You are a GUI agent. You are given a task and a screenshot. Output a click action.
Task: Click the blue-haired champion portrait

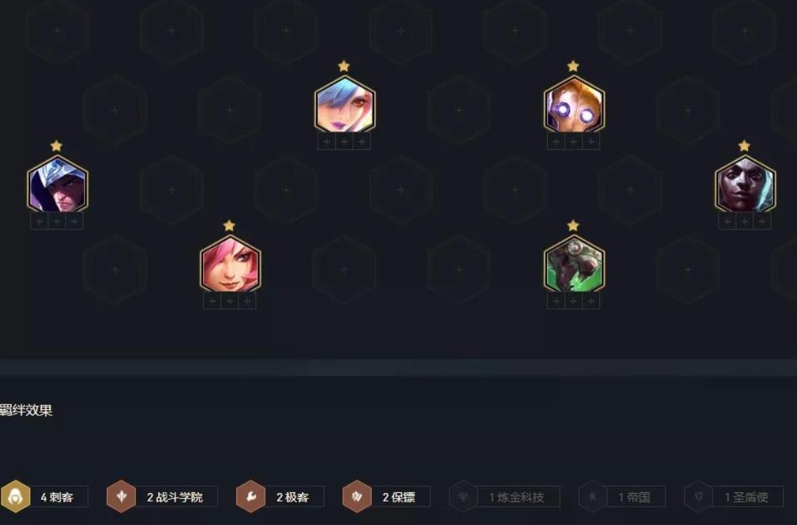pos(345,104)
